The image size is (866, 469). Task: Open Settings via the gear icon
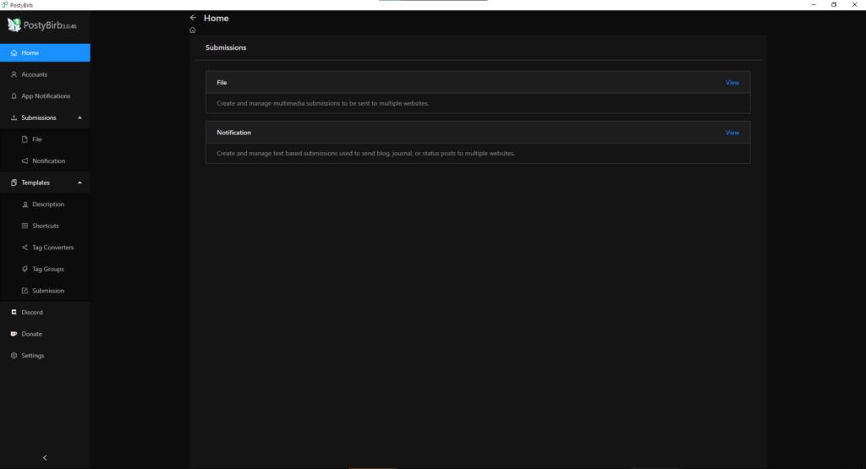pos(14,356)
